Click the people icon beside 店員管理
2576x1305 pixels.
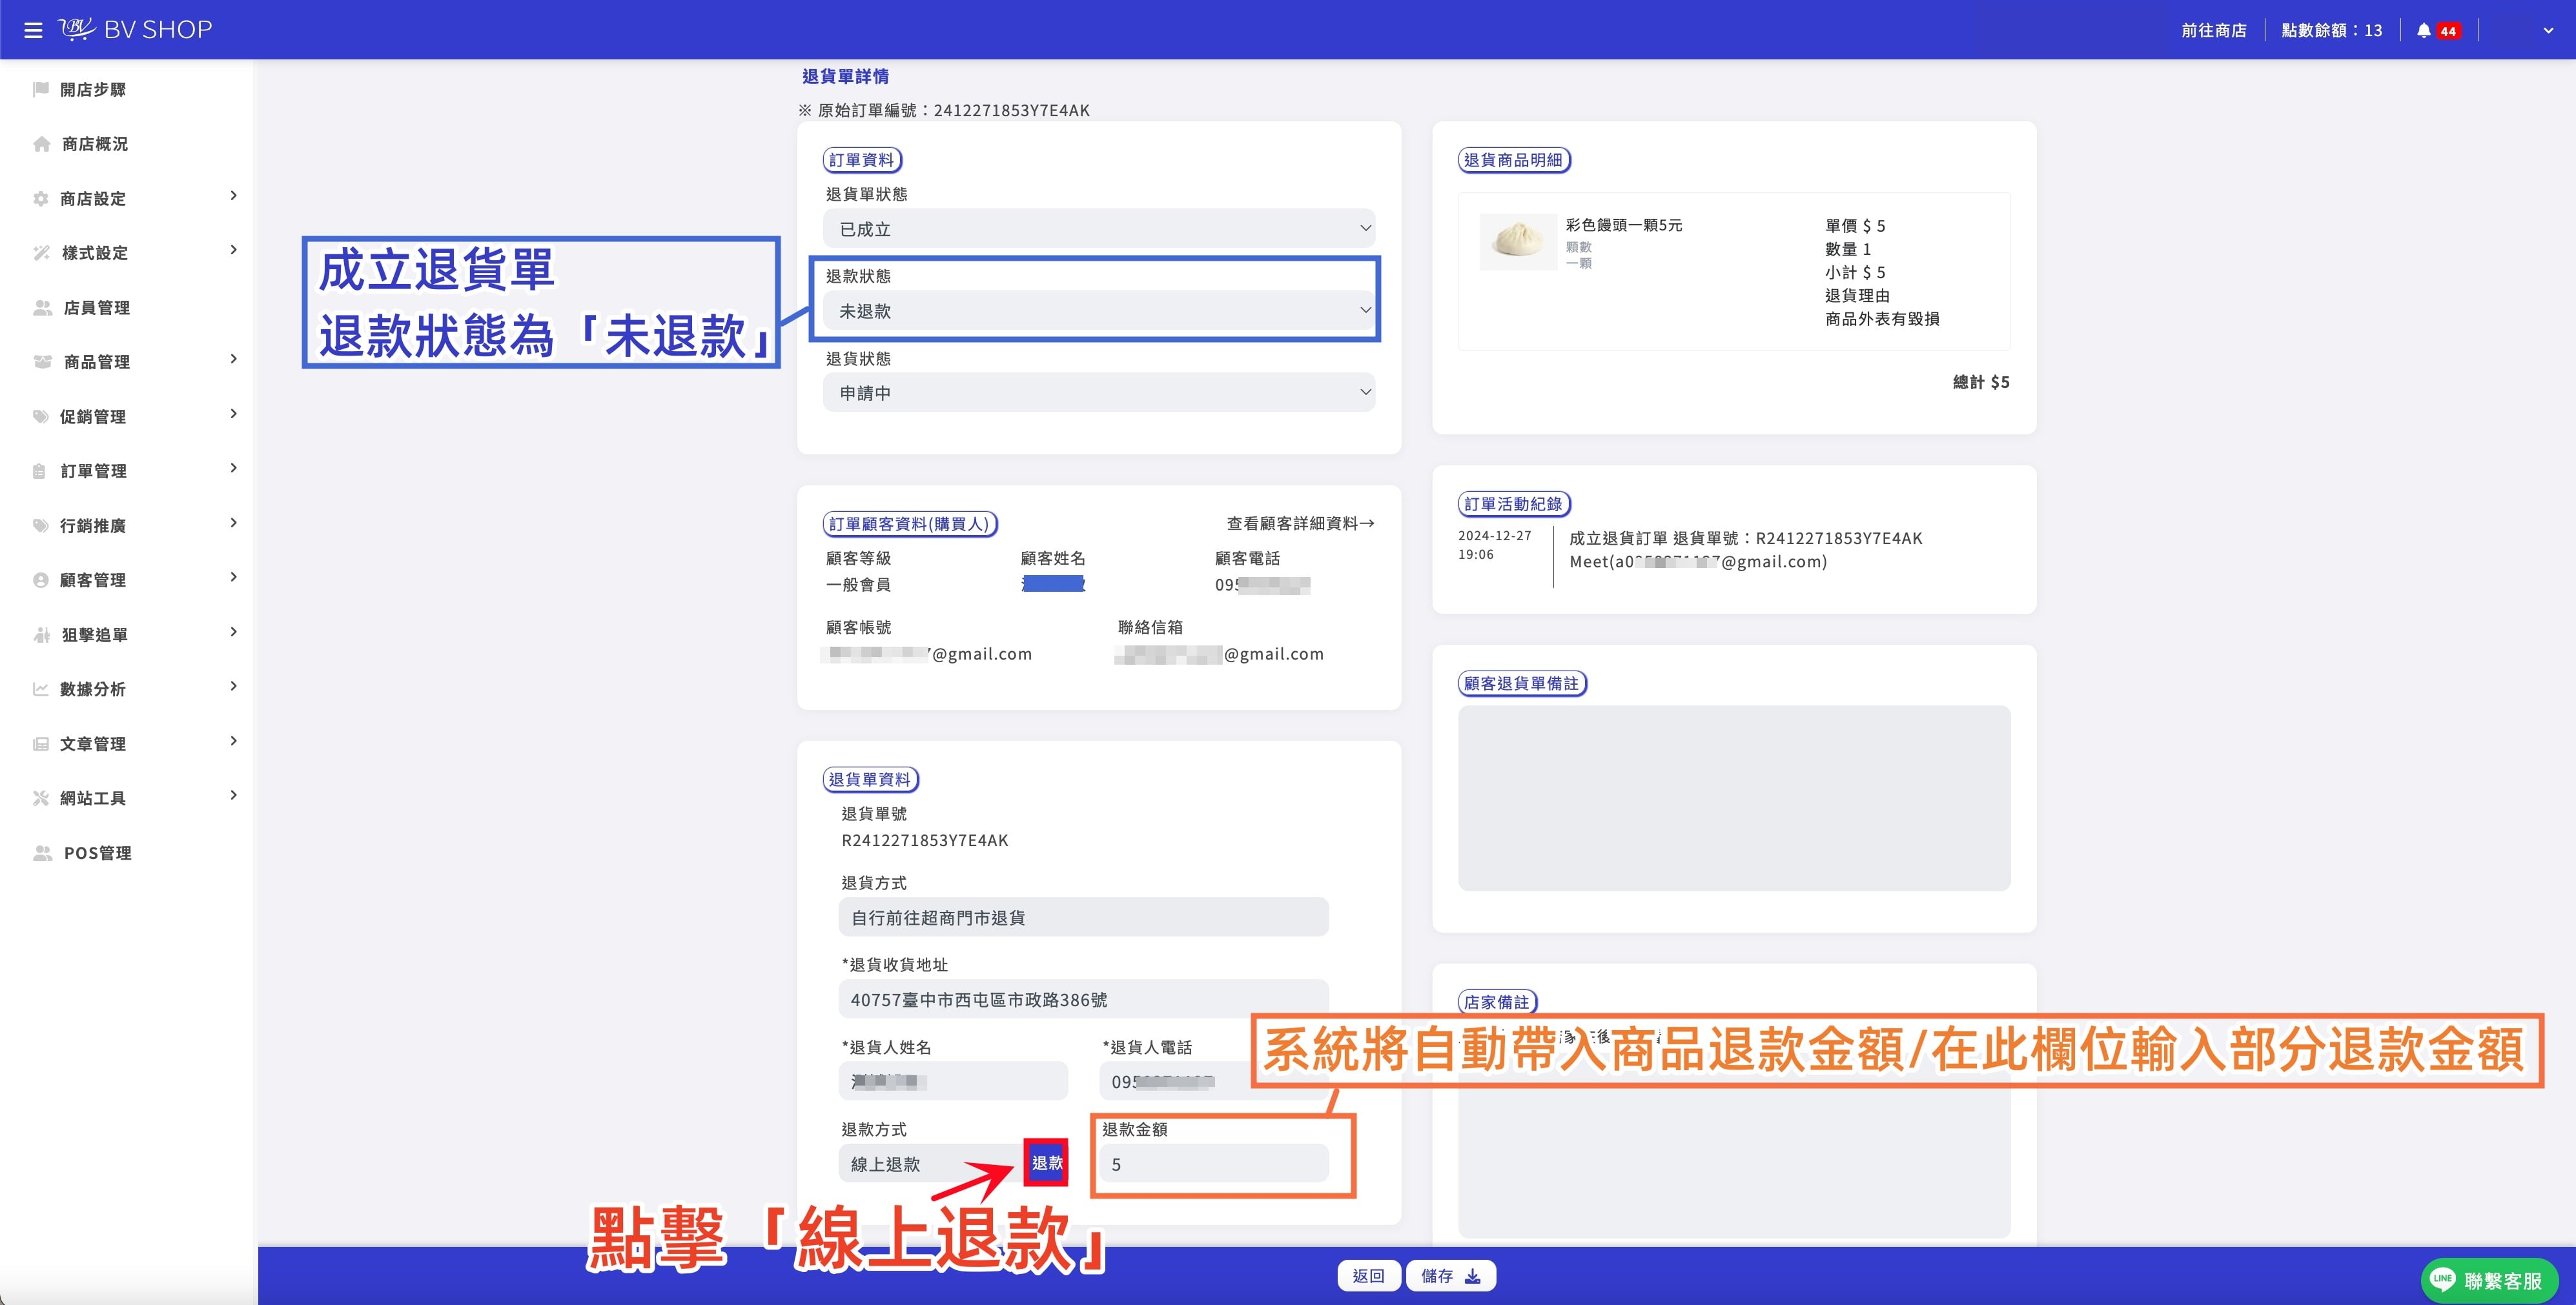[42, 307]
